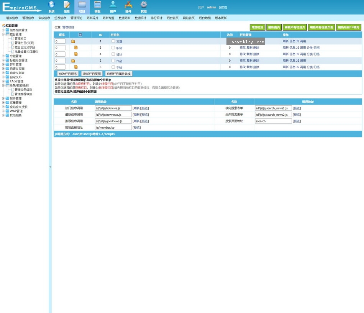364x313 pixels.
Task: Click the green 增加栏目 button
Action: click(x=257, y=28)
